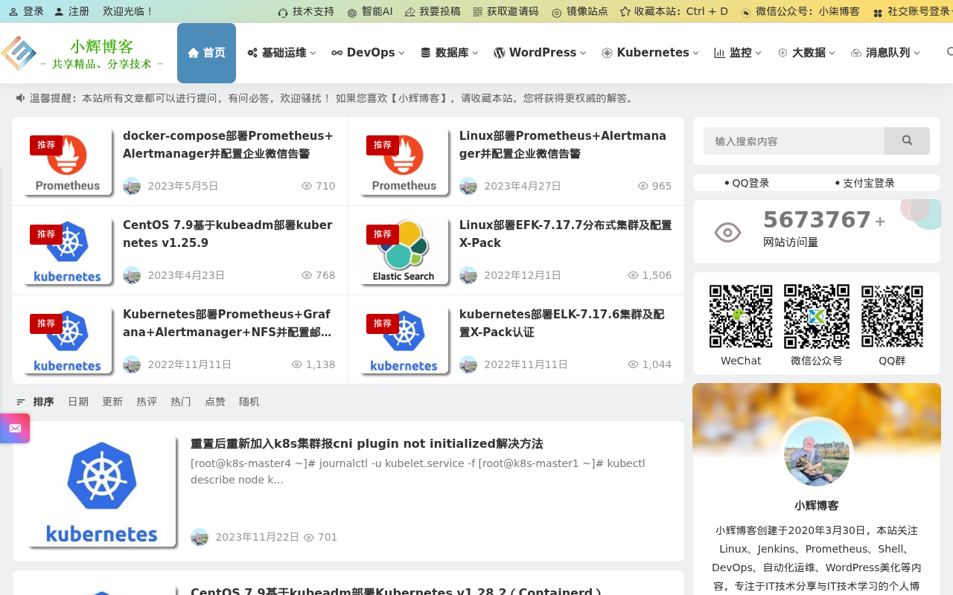The height and width of the screenshot is (595, 953).
Task: Click the 镜像站点 circle icon
Action: (557, 13)
